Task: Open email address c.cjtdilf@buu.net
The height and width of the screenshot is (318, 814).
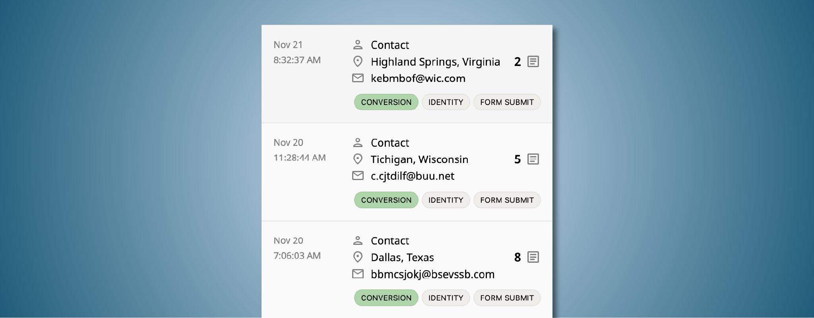Action: (x=412, y=176)
